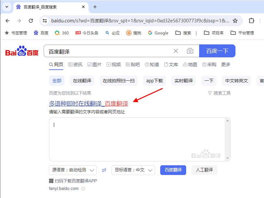This screenshot has height=198, width=264.
Task: Select 中文转英文 filter chip
Action: (236, 81)
